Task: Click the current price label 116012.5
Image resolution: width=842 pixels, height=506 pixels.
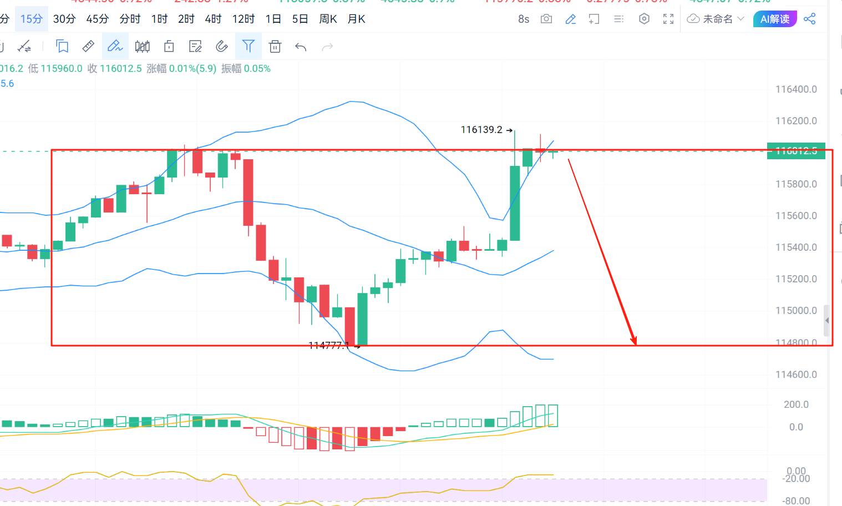Action: pyautogui.click(x=796, y=151)
